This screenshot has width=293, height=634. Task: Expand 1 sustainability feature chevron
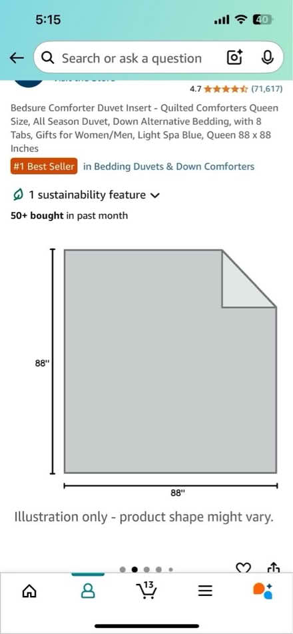point(154,196)
